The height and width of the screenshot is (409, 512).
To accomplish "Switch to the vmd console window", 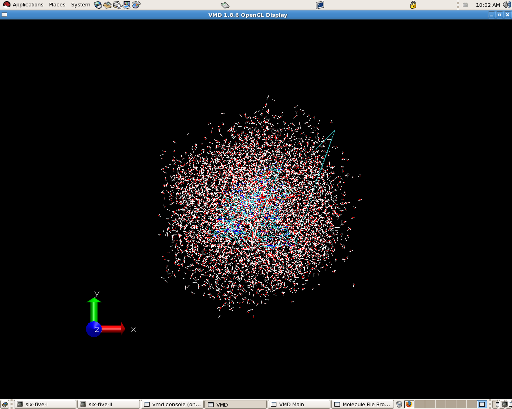I will point(172,404).
